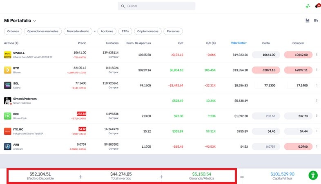The height and width of the screenshot is (184, 321).
Task: Click ITX.MC buy button 54.44
Action: (298, 131)
